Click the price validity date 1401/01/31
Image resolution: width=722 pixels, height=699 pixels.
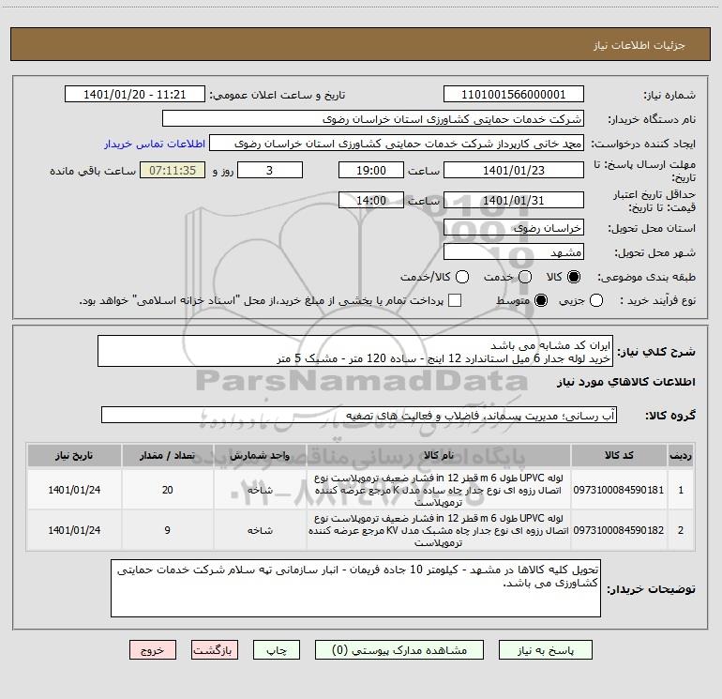(x=514, y=201)
